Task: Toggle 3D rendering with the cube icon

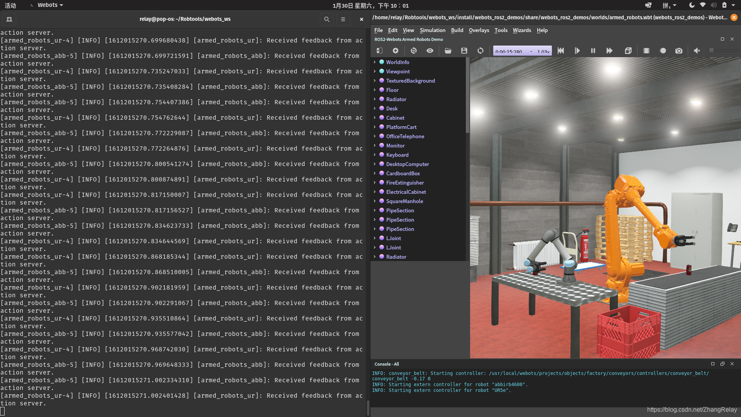Action: pos(628,51)
